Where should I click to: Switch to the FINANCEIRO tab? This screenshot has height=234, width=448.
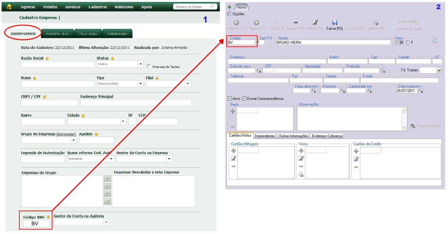point(117,34)
